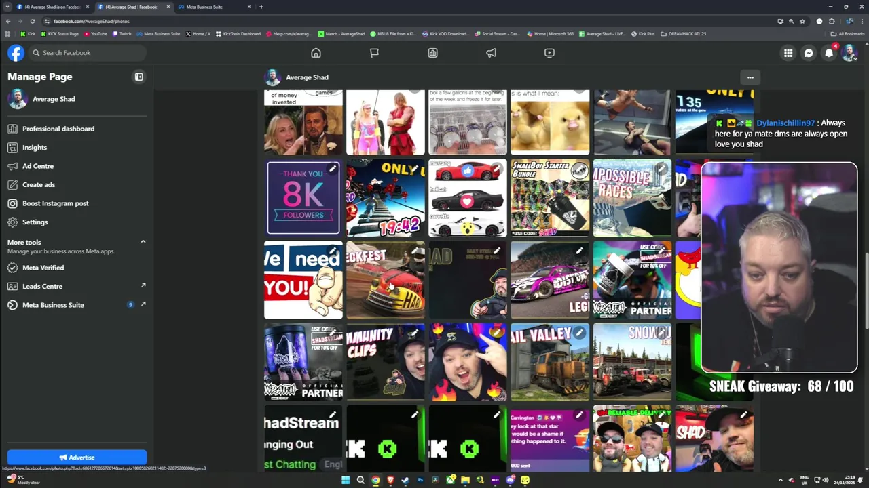Viewport: 869px width, 488px height.
Task: Open the Messenger icon
Action: (809, 53)
